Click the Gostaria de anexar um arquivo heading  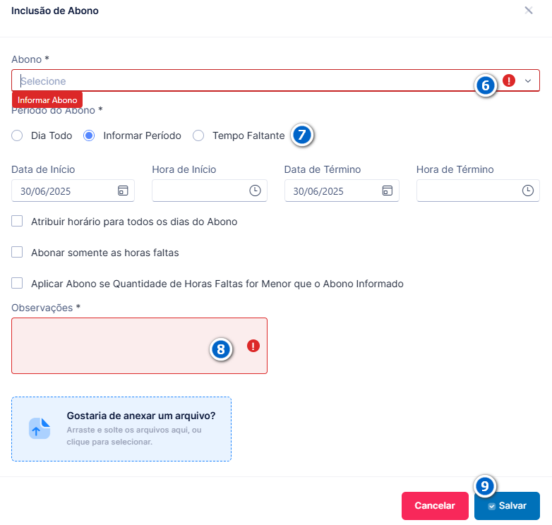tap(141, 416)
